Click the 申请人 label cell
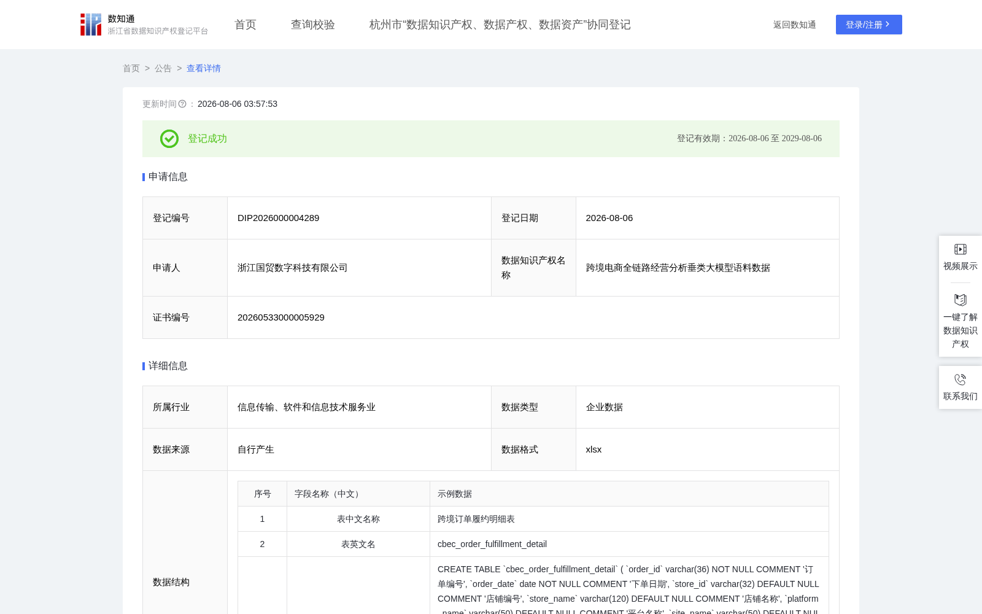The width and height of the screenshot is (982, 614). (185, 268)
